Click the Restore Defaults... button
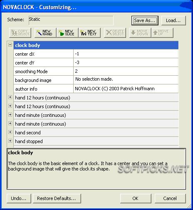This screenshot has width=193, height=210. pyautogui.click(x=57, y=198)
